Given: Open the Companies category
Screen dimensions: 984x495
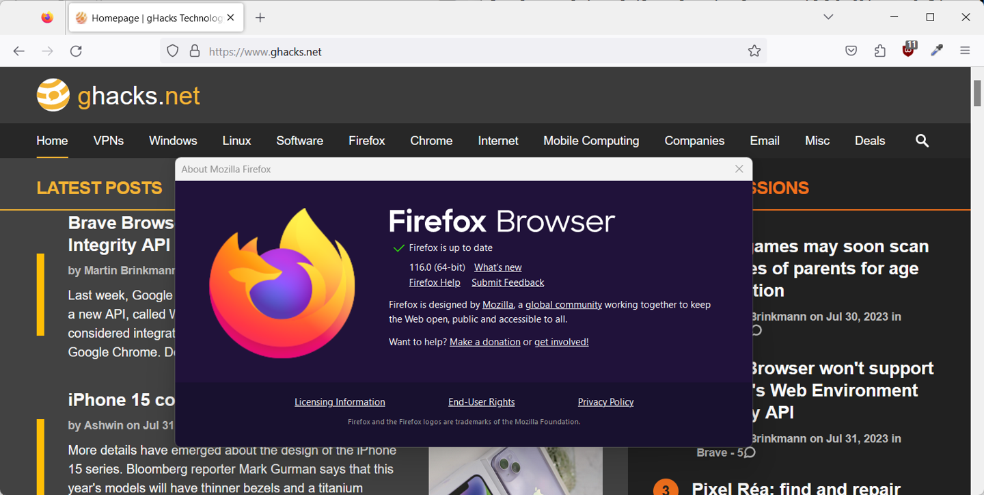Looking at the screenshot, I should pyautogui.click(x=694, y=141).
